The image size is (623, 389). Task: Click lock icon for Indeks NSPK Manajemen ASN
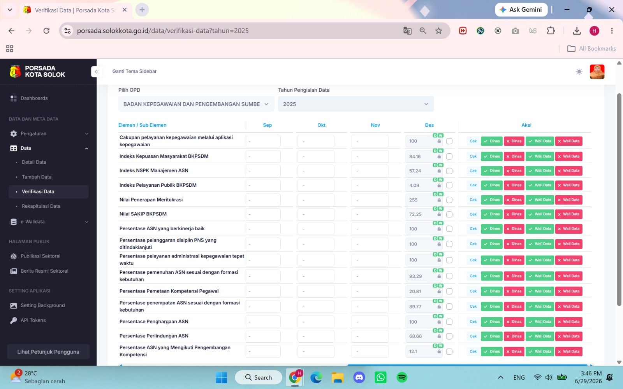tap(439, 171)
